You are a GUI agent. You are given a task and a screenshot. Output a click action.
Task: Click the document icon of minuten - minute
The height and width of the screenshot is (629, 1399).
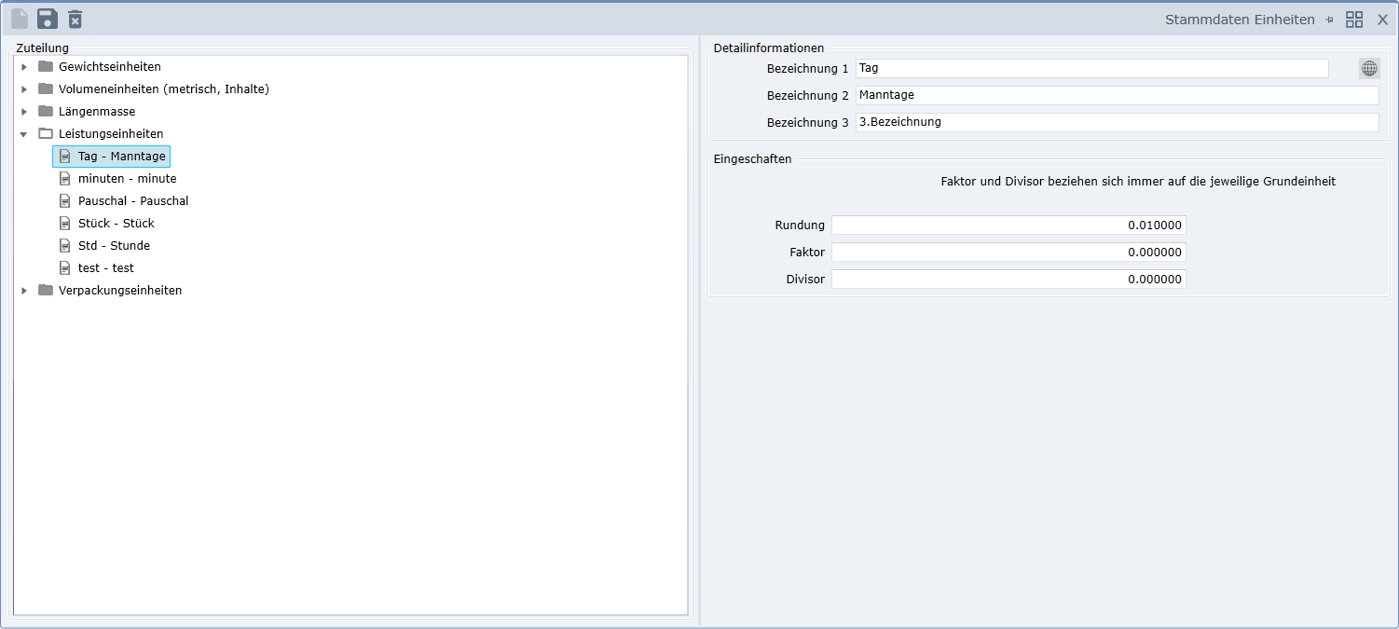pyautogui.click(x=65, y=179)
